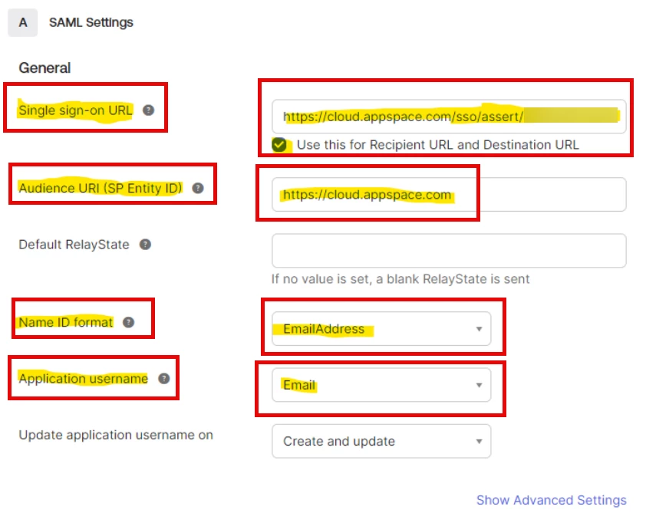Open help icon beside Audience URI label
Viewport: 646px width, 523px height.
tap(198, 188)
